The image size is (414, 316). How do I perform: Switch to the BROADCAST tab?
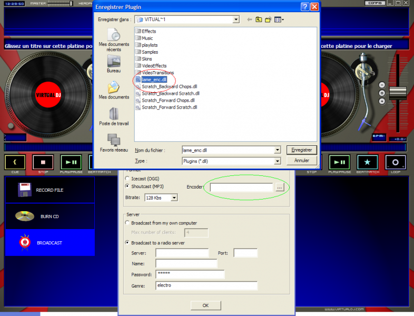[50, 243]
